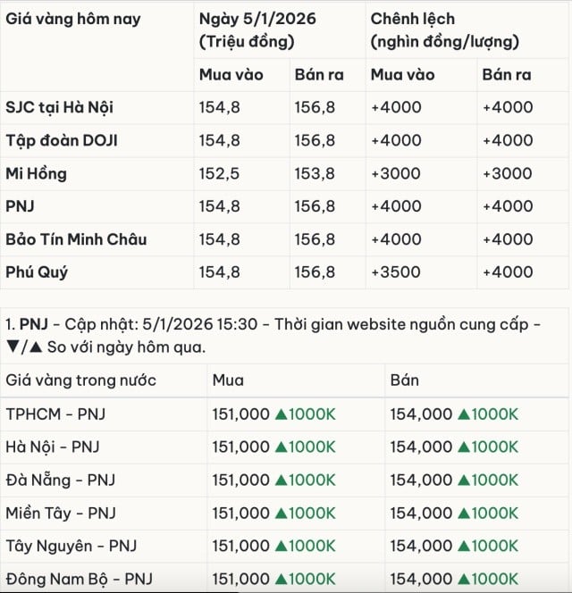Click the bold "PNJ" text in update note

(x=33, y=322)
